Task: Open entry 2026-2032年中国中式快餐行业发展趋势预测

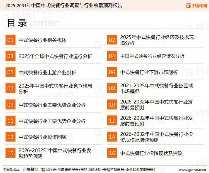Action: tap(55, 153)
